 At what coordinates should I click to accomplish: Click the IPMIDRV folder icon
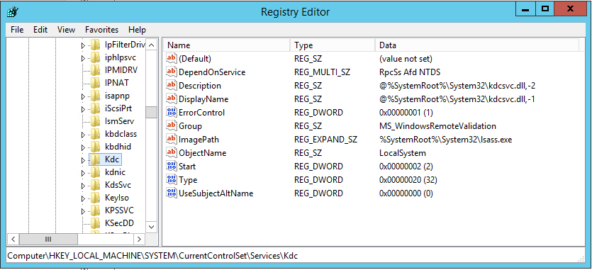96,70
